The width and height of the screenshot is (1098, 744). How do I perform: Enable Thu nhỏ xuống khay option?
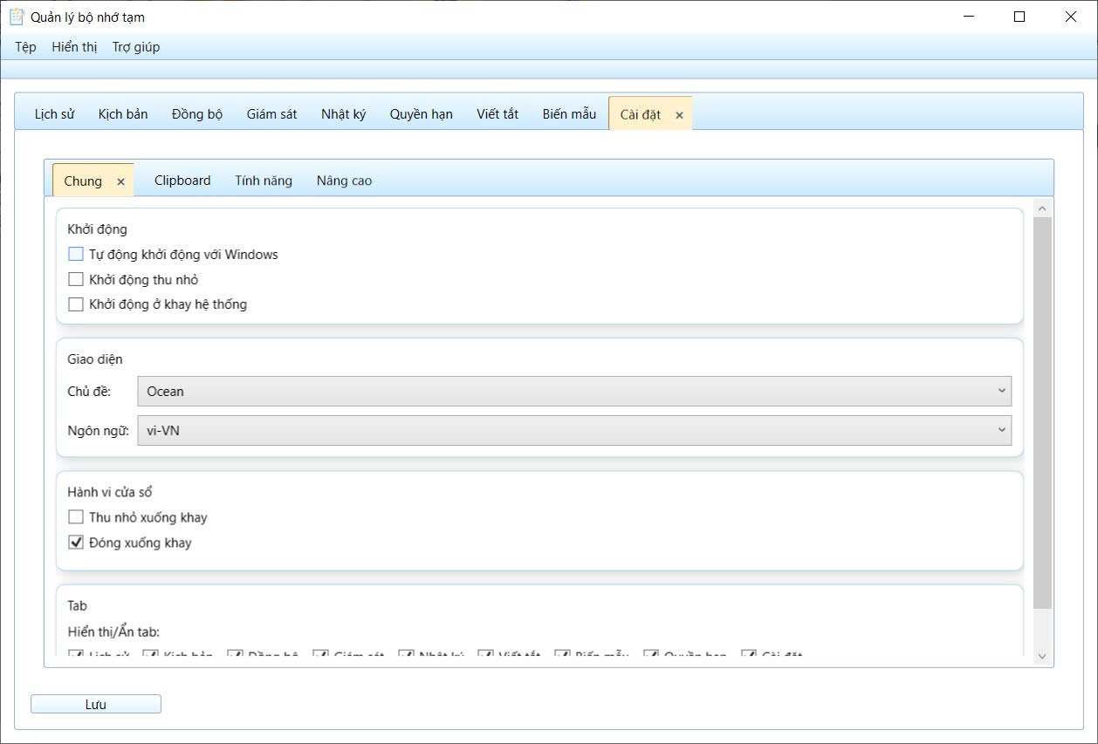(x=76, y=517)
